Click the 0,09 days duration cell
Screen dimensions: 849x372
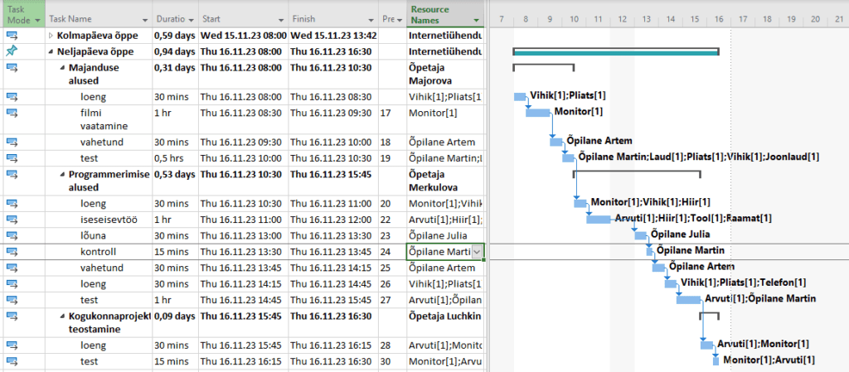pyautogui.click(x=176, y=322)
